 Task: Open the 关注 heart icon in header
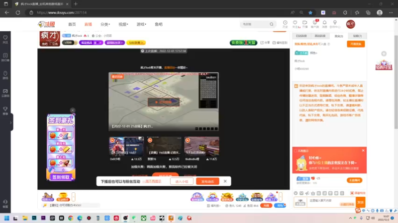pos(295,24)
